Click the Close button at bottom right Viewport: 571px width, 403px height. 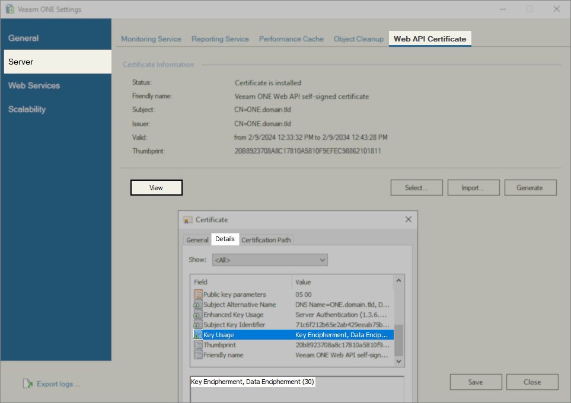(532, 382)
